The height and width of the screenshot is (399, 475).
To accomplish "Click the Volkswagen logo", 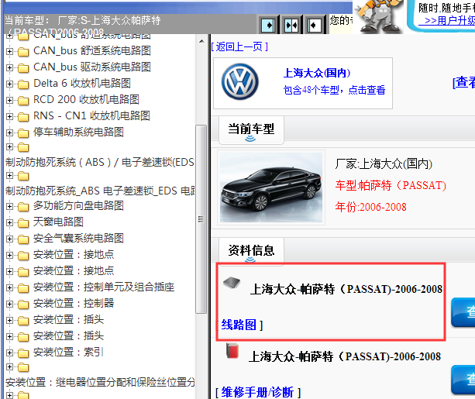I will pos(240,81).
